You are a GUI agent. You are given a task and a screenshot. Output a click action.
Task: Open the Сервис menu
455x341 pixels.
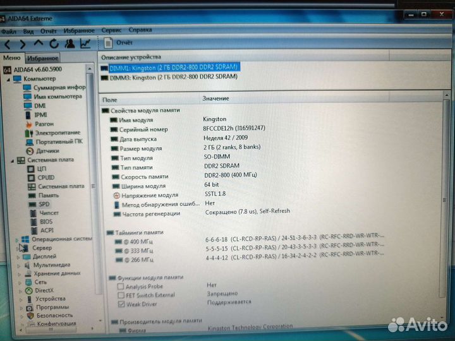tap(111, 30)
